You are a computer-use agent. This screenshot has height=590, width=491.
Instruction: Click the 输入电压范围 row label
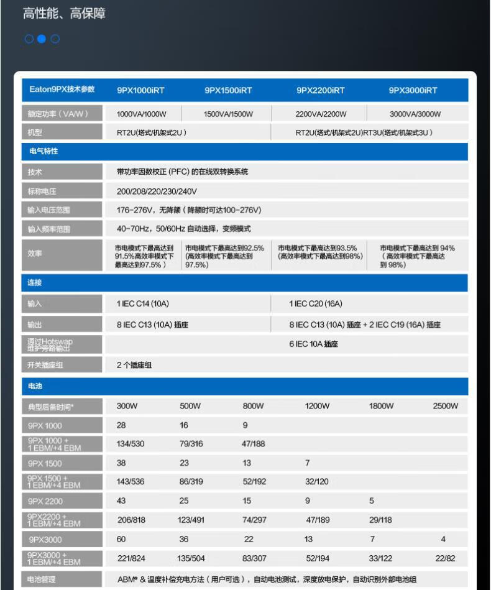click(62, 210)
